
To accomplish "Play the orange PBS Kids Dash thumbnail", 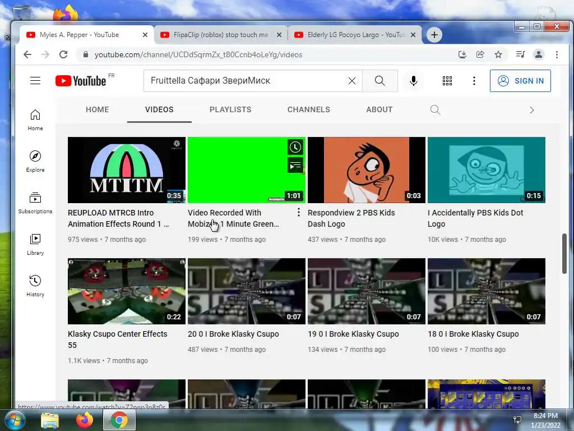I will coord(367,169).
